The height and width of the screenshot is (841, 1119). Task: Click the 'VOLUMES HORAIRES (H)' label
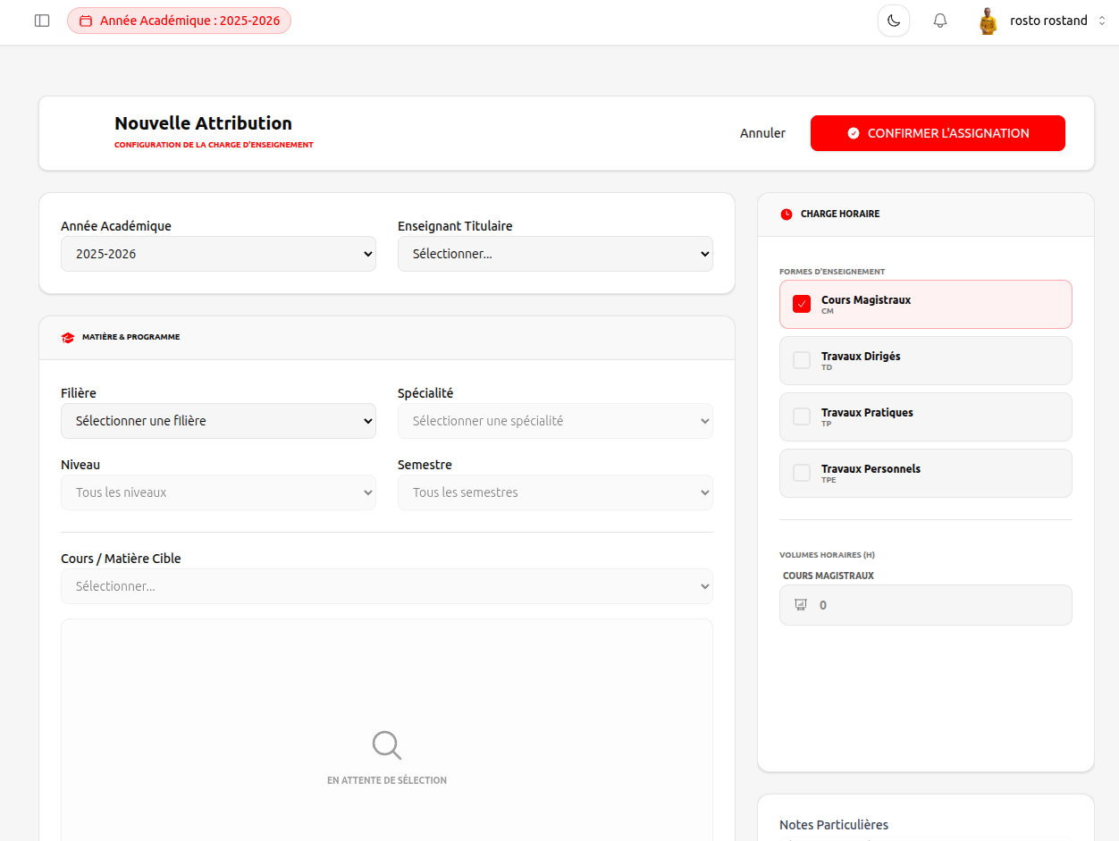click(827, 555)
